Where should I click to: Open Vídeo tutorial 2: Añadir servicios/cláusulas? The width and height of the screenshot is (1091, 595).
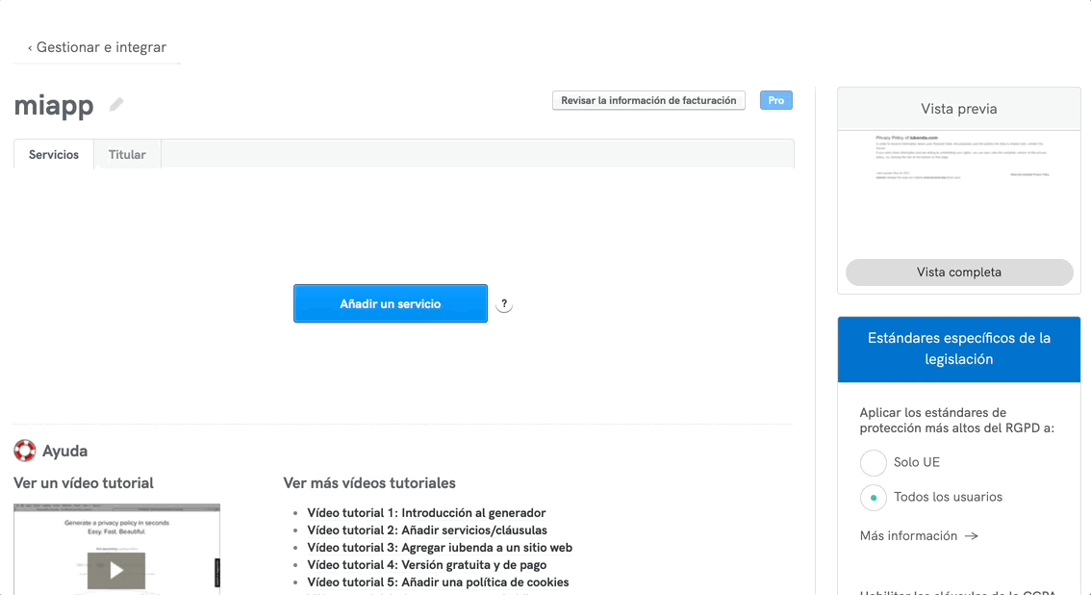point(427,530)
